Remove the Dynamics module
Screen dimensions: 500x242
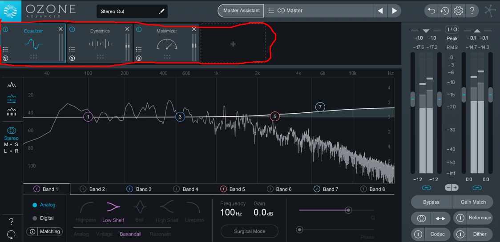(127, 29)
